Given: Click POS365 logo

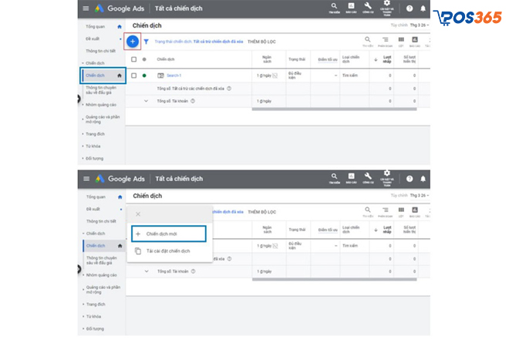Looking at the screenshot, I should (467, 18).
